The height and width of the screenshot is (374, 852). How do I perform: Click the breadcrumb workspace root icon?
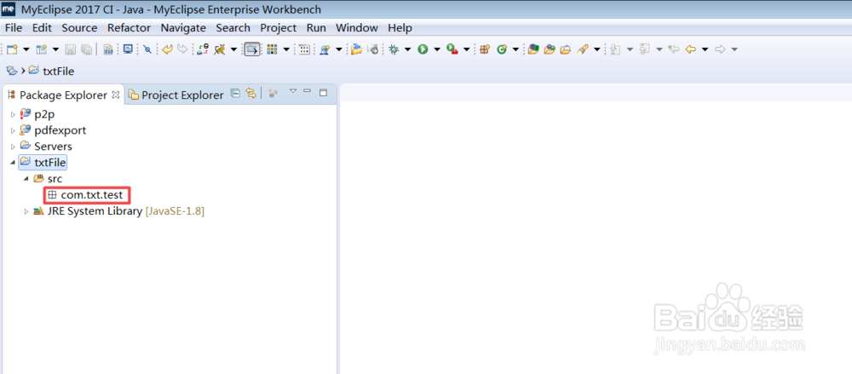(12, 71)
